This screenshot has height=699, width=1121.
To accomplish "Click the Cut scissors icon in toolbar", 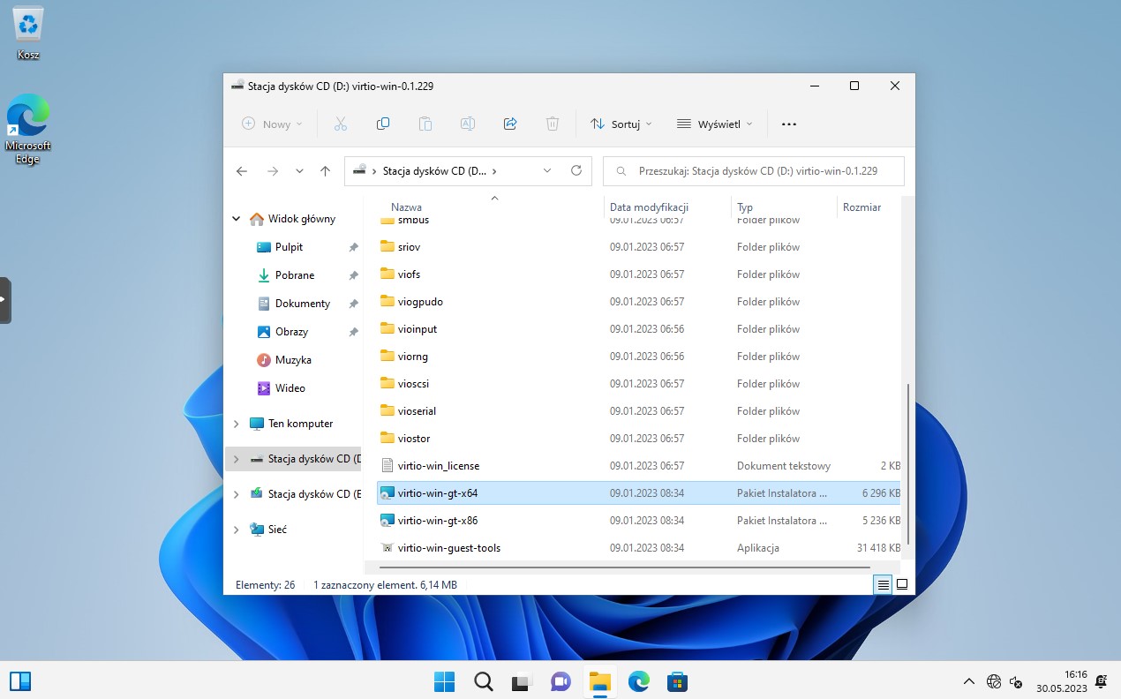I will [x=341, y=124].
